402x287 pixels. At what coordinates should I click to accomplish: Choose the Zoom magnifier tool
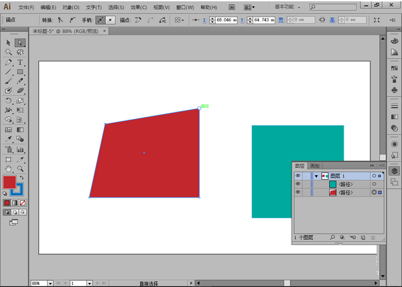[x=20, y=169]
